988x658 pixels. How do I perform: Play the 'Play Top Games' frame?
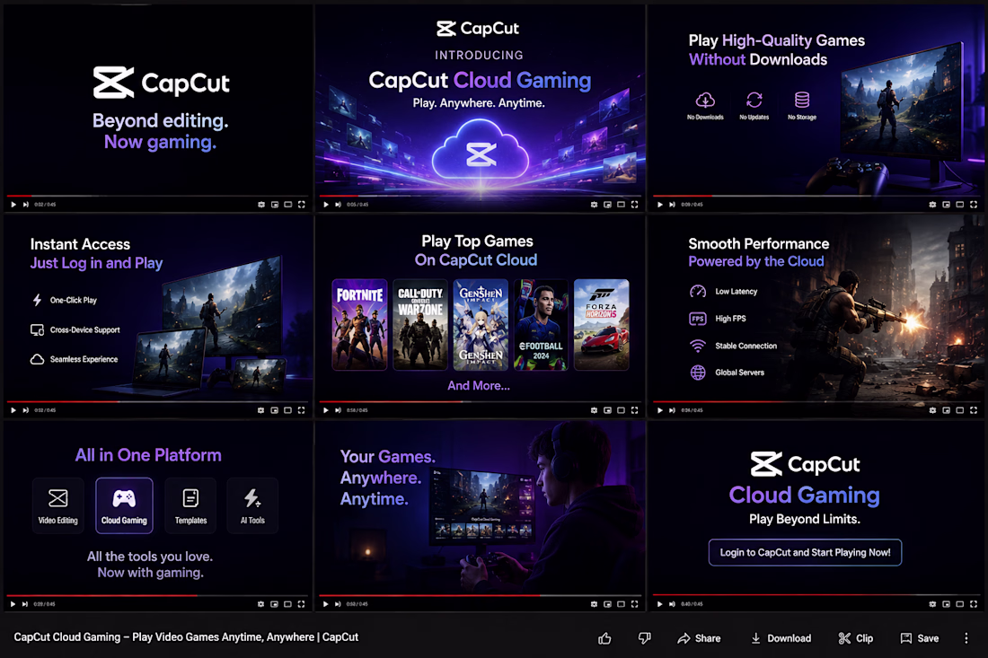(x=326, y=410)
